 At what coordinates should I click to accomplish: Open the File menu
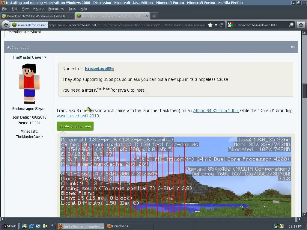pyautogui.click(x=4, y=9)
